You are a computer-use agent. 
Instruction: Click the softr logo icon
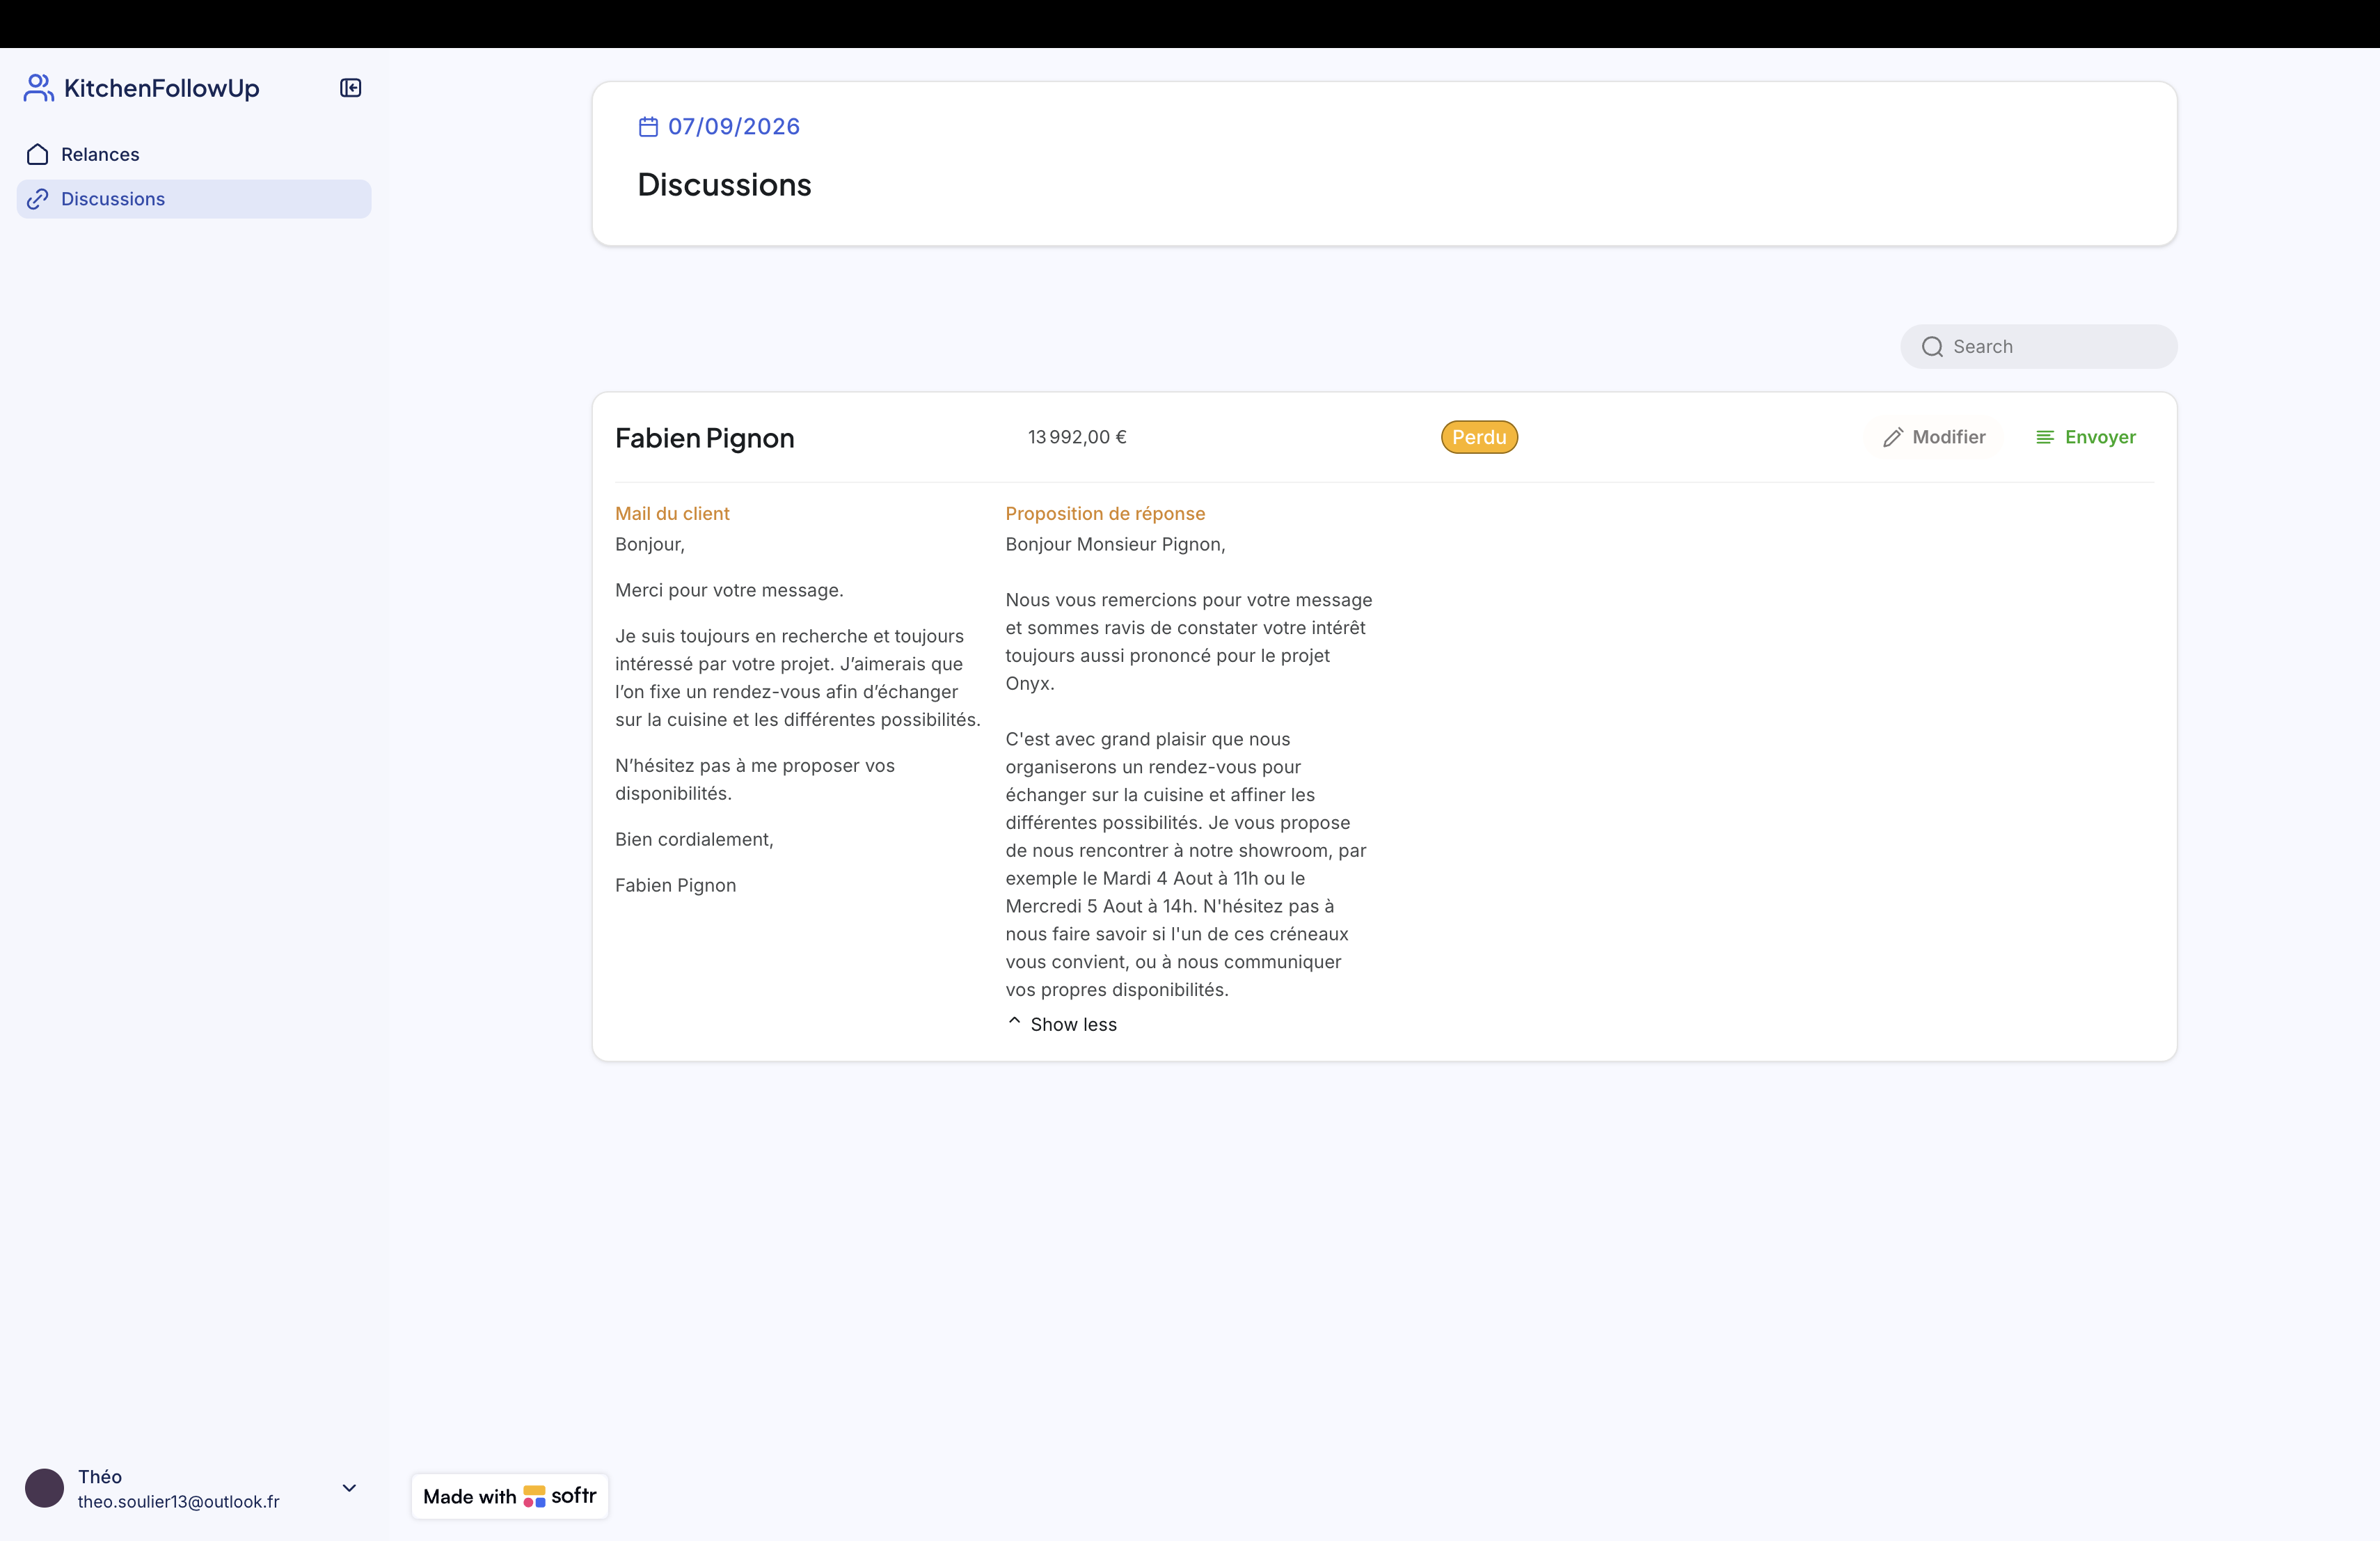tap(535, 1497)
